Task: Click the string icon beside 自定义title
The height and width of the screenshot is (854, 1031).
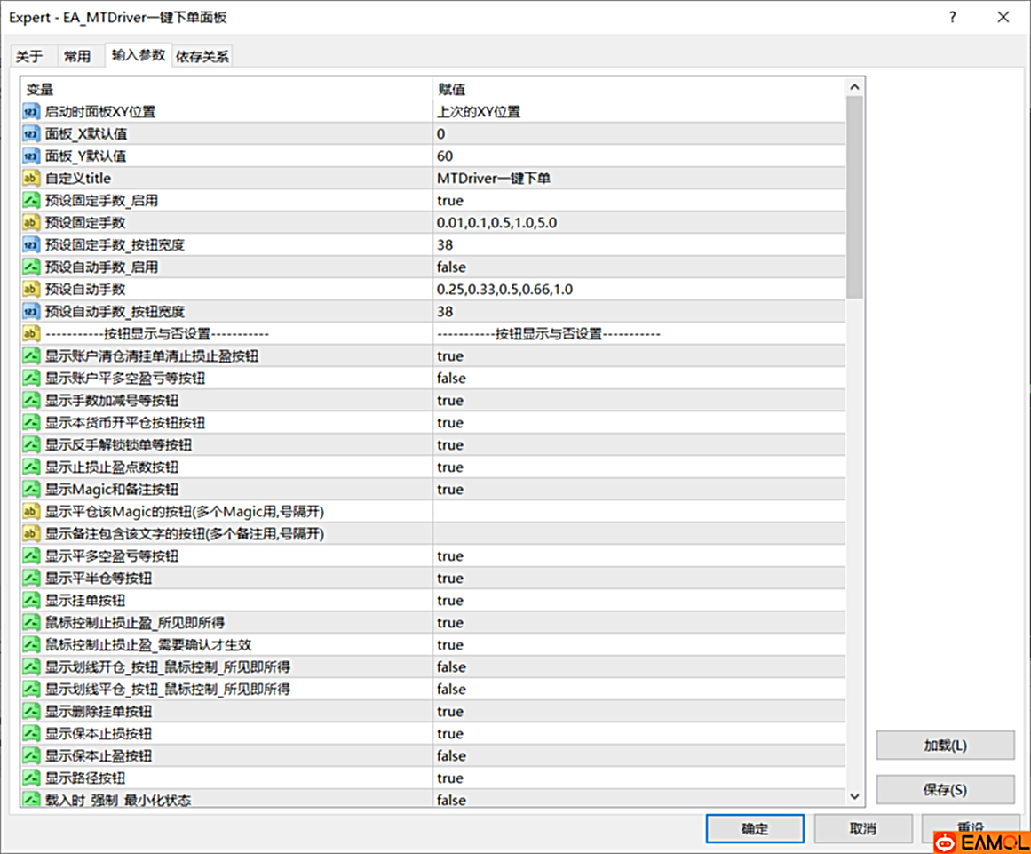Action: (x=31, y=179)
